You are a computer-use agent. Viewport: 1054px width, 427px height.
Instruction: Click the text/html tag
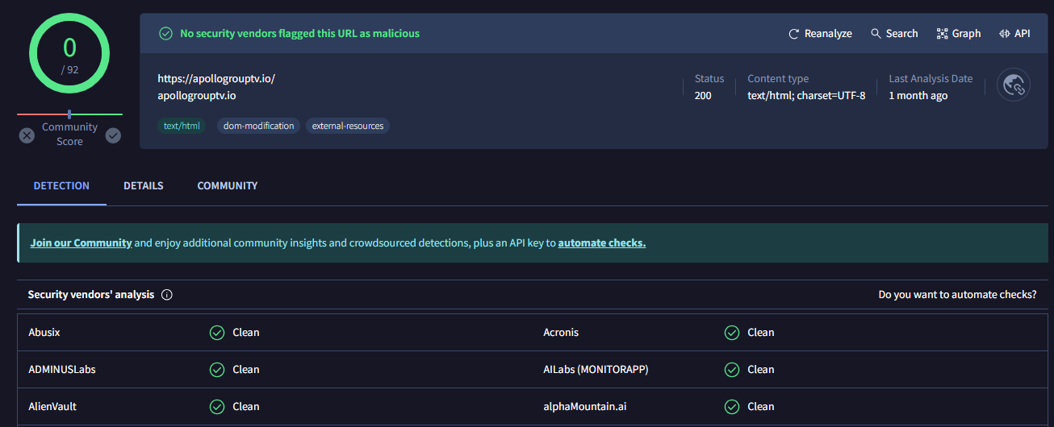182,126
